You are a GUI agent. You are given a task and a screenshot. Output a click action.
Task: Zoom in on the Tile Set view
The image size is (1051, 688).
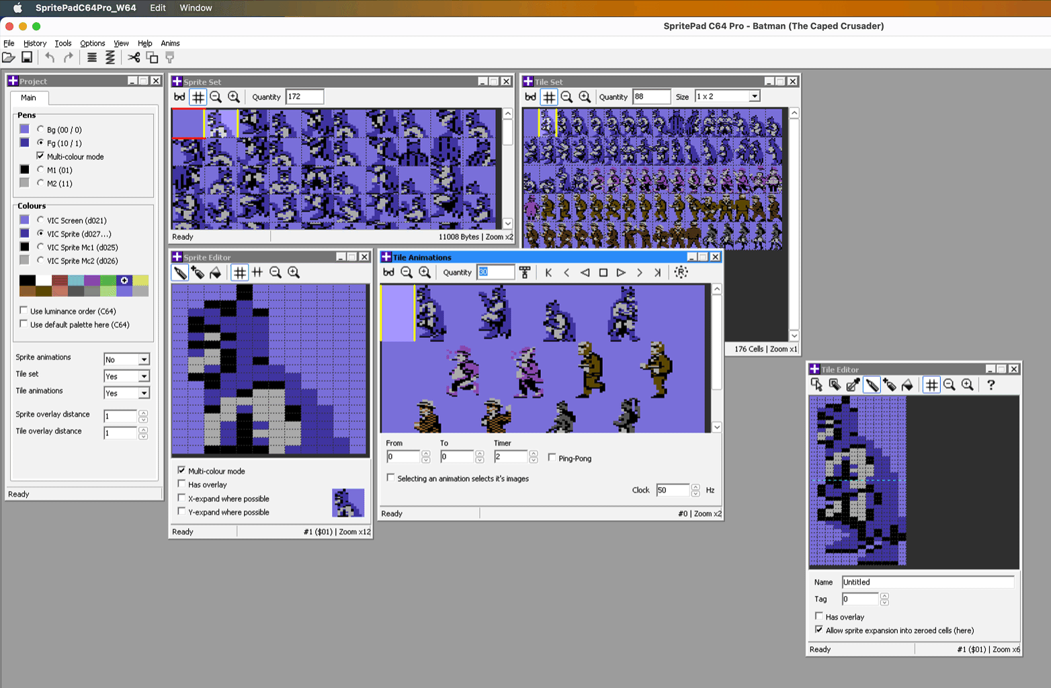point(585,97)
